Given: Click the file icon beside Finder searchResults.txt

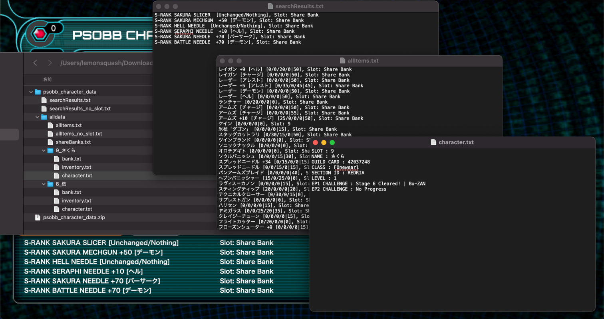Looking at the screenshot, I should click(x=44, y=100).
